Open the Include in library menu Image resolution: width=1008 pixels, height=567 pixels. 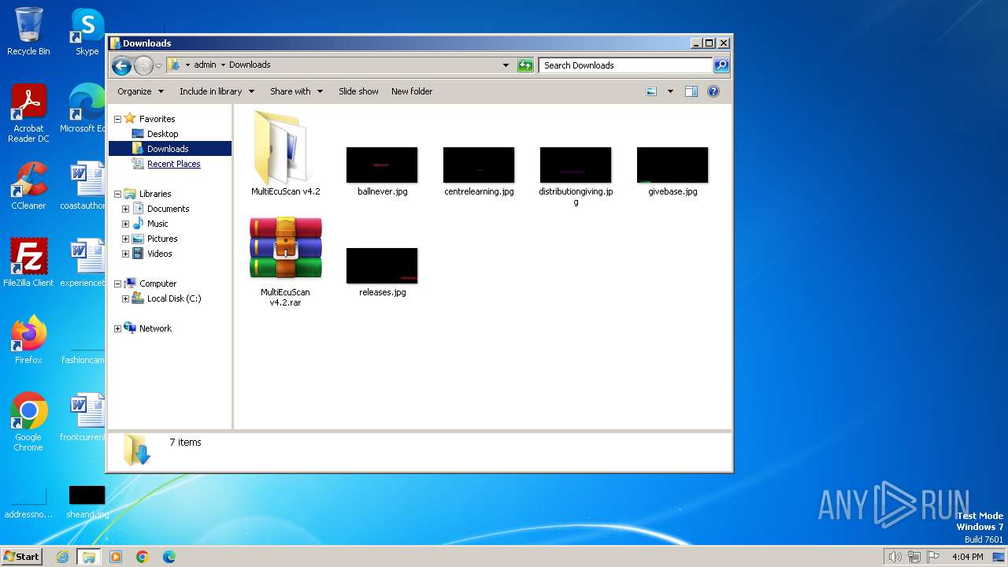pos(217,91)
